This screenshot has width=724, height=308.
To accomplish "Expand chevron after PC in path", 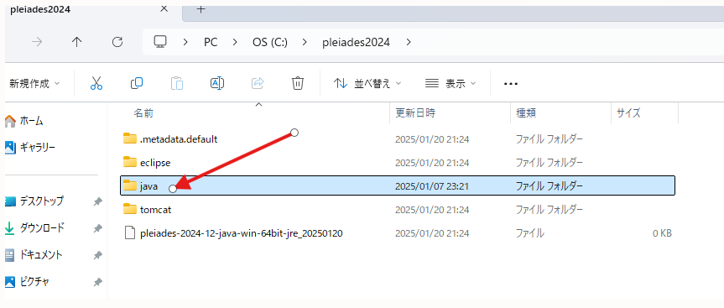I will click(x=235, y=42).
